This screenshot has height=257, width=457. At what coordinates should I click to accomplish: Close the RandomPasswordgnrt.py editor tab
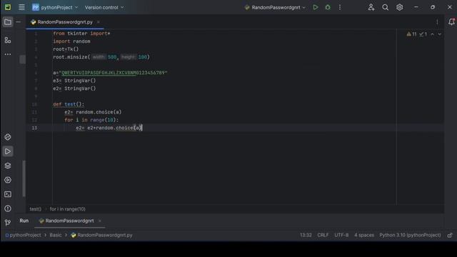pyautogui.click(x=99, y=22)
